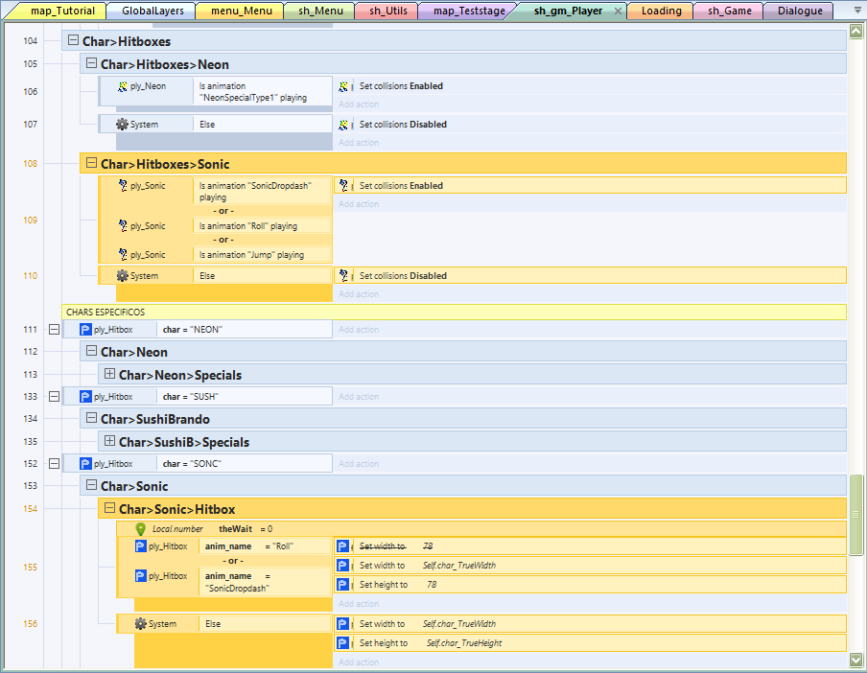Click Add action under event 107
The width and height of the screenshot is (867, 673).
tap(359, 143)
